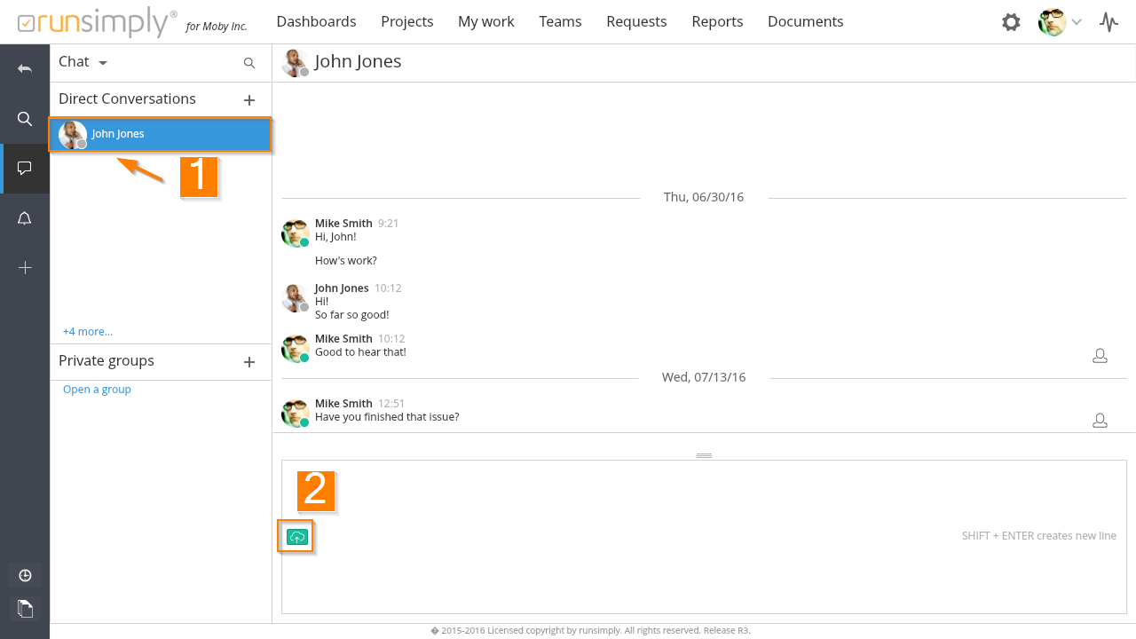Open the Projects menu

pos(406,21)
